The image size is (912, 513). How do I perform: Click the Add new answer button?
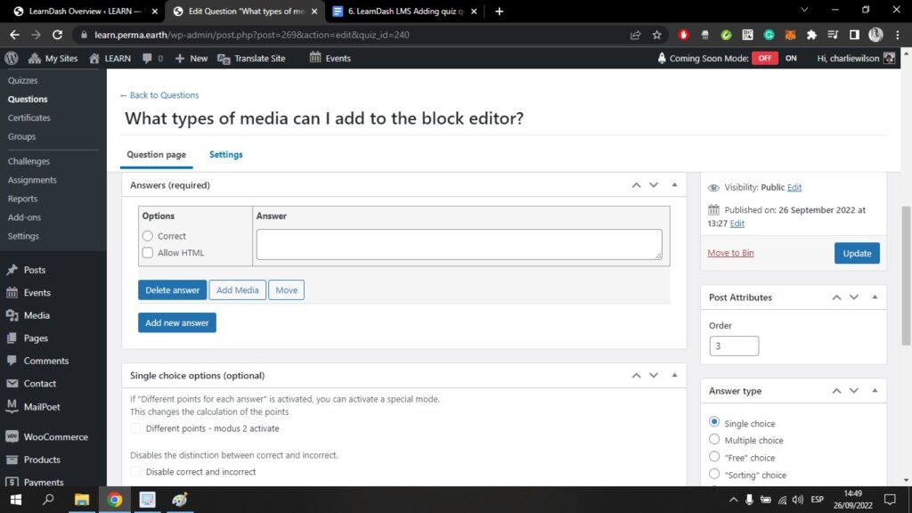pos(177,322)
